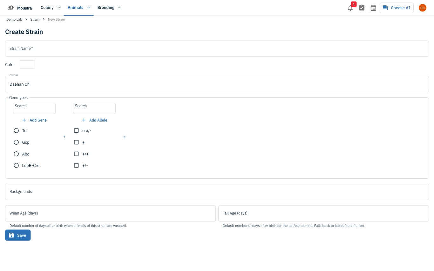Open the Breeding menu
The height and width of the screenshot is (271, 434).
coord(109,8)
